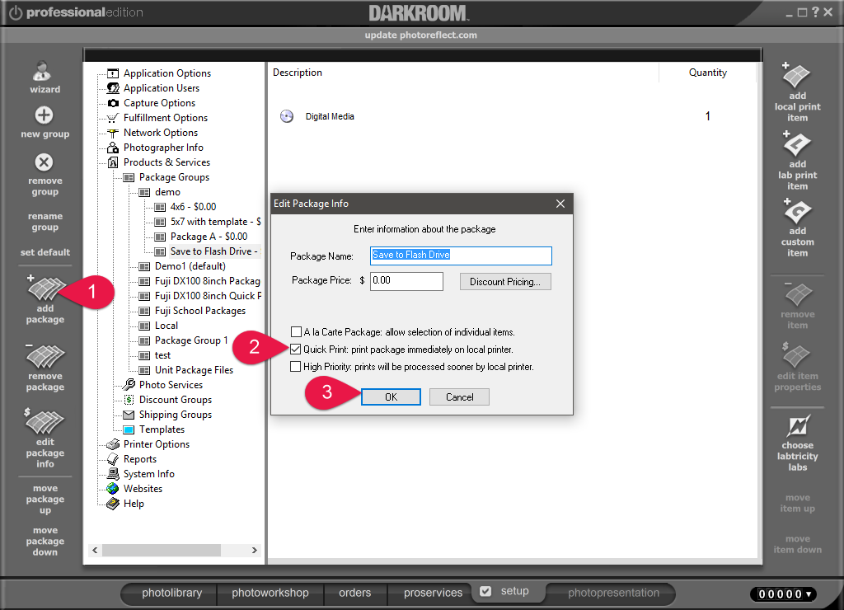
Task: Click move package down
Action: tap(45, 541)
